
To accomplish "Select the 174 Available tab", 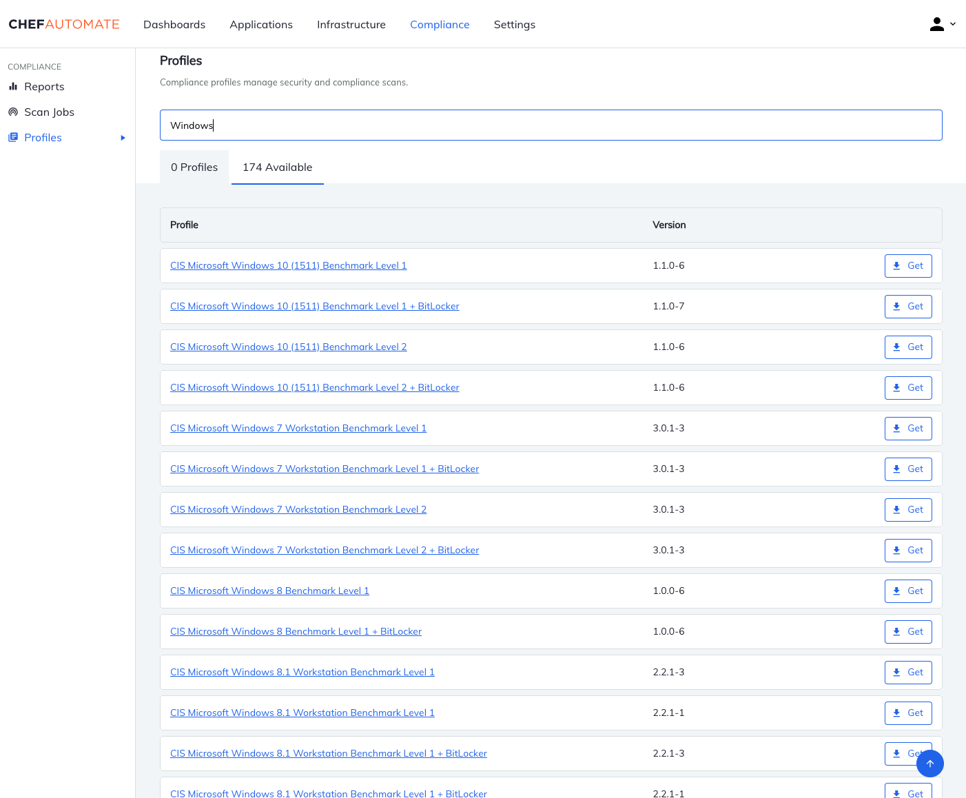I will 278,167.
